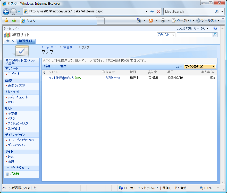Open the Live Search provider dropdown
227x193 pixels.
point(222,11)
